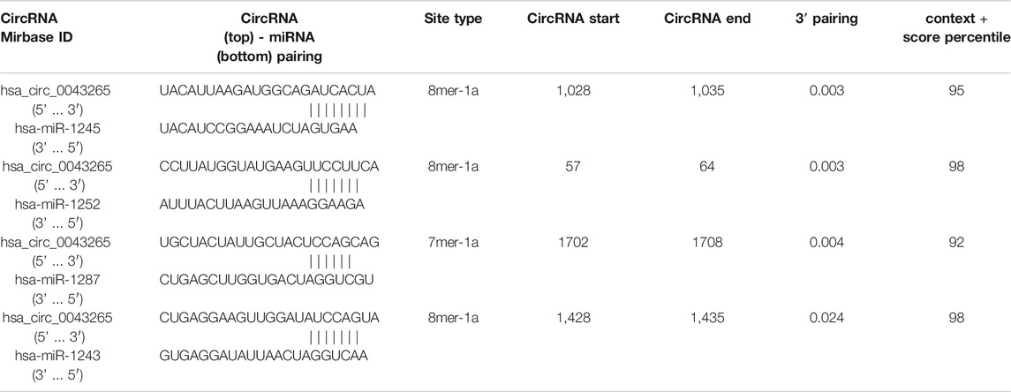Viewport: 1011px width, 392px height.
Task: Select the CircRNA Mirbase ID column header
Action: [x=37, y=27]
